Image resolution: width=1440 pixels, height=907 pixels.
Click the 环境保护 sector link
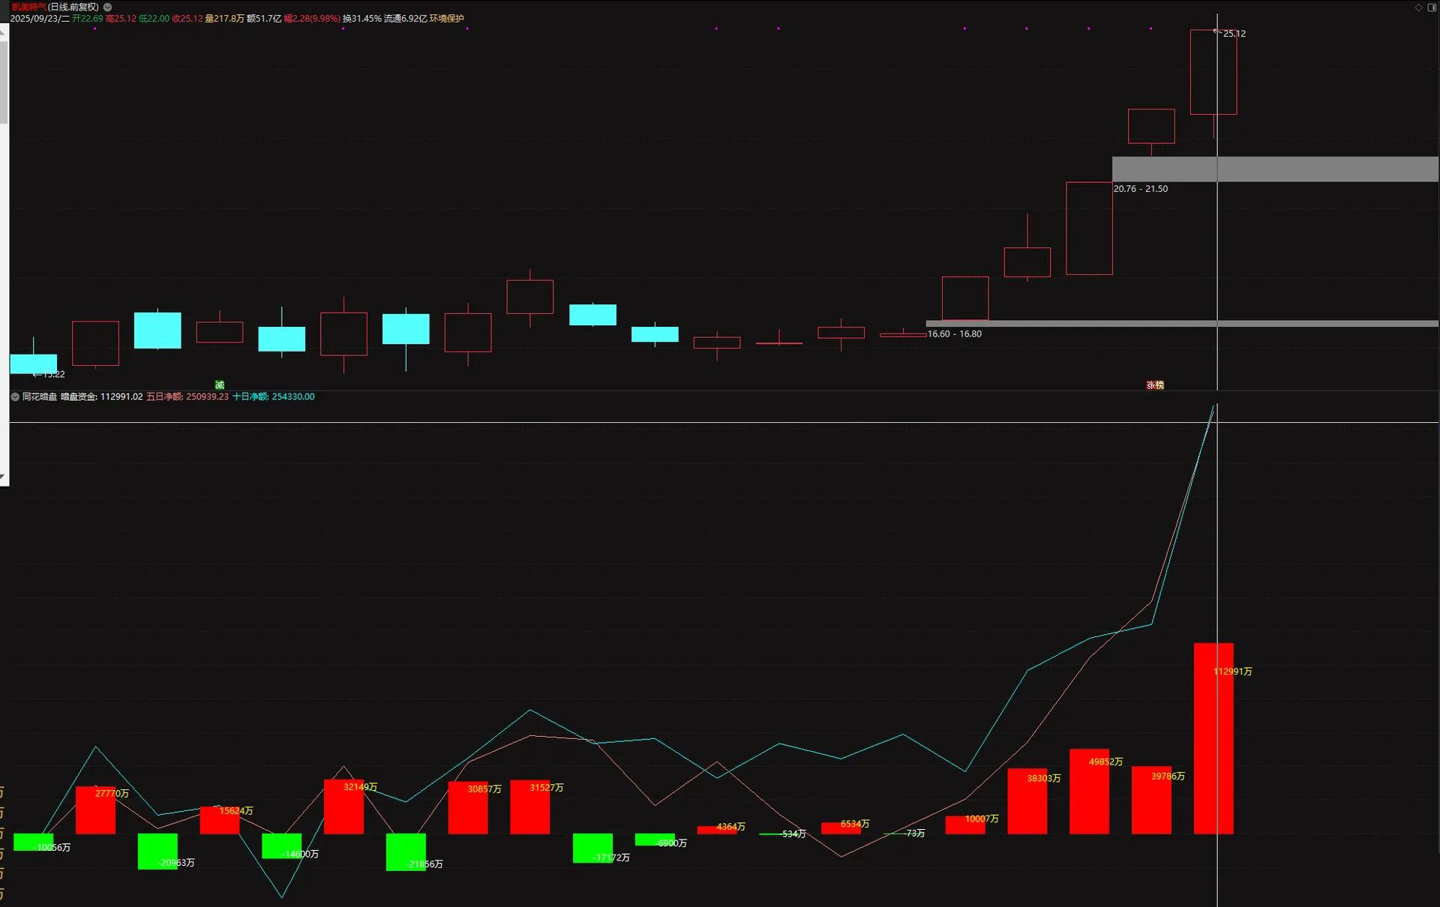click(446, 19)
